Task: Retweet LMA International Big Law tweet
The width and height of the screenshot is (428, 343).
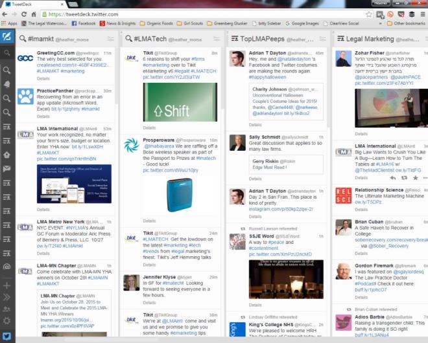Action: pyautogui.click(x=404, y=178)
